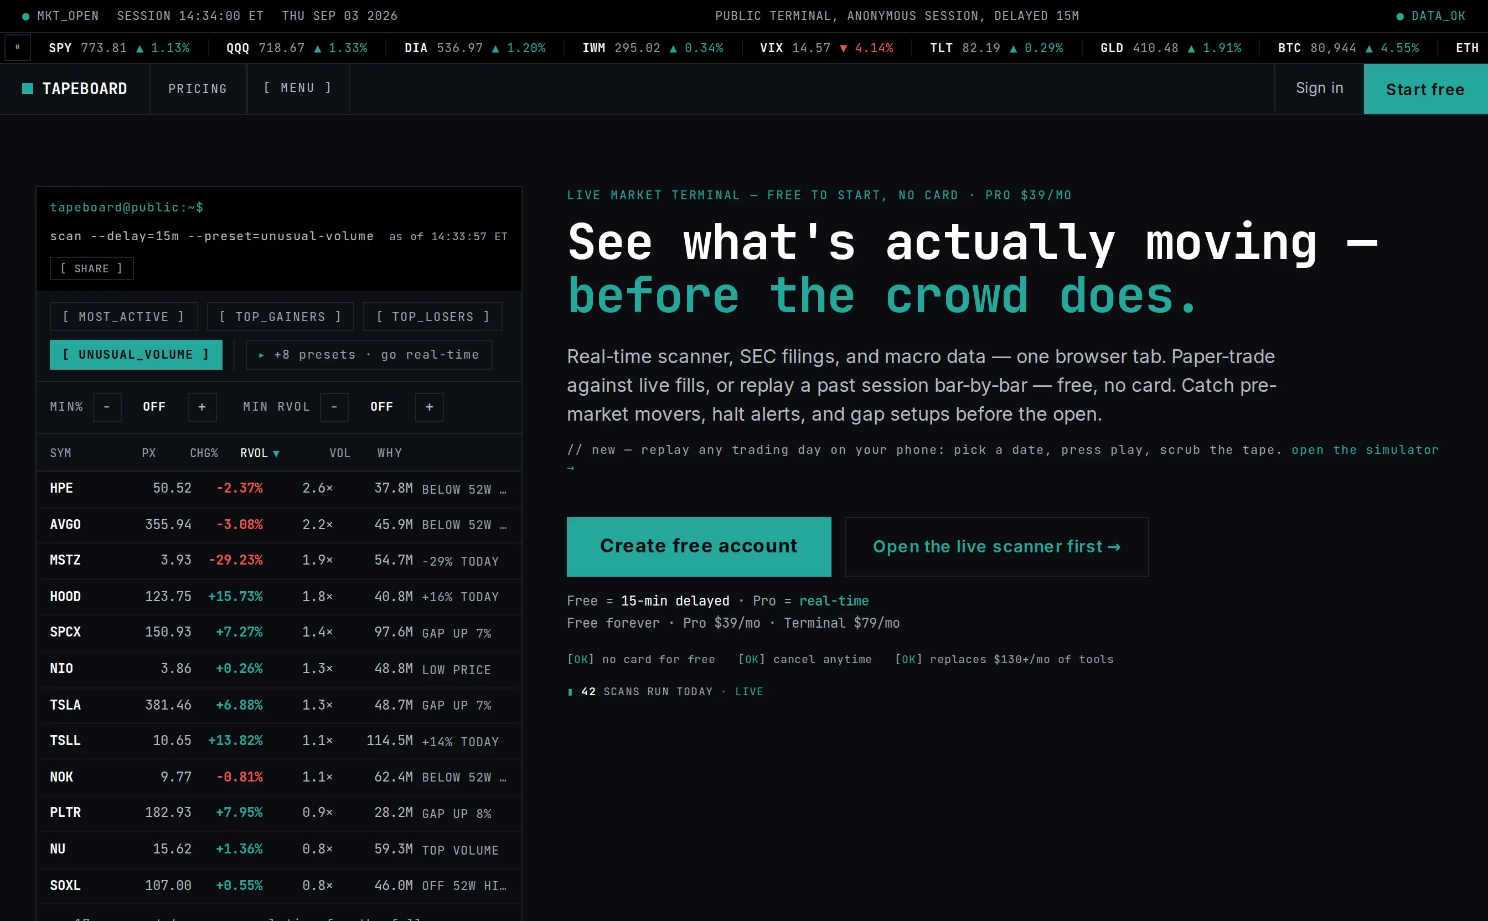Open the NIO row
The height and width of the screenshot is (921, 1488).
279,669
